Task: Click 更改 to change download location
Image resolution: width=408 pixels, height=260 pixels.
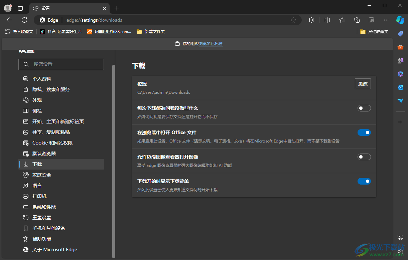Action: tap(363, 84)
